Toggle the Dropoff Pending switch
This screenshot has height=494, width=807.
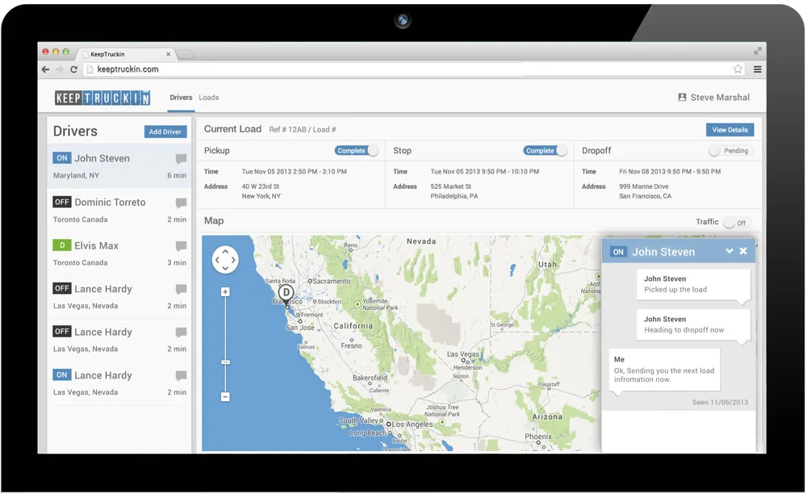730,151
